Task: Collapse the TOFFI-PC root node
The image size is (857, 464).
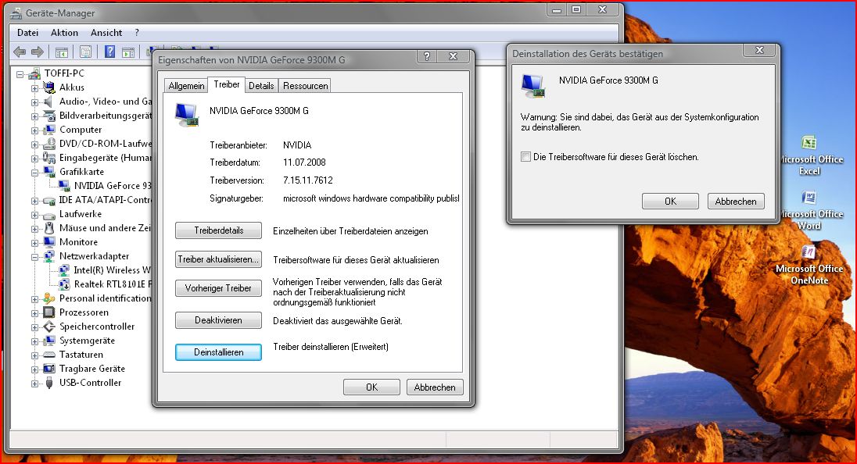Action: tap(20, 73)
